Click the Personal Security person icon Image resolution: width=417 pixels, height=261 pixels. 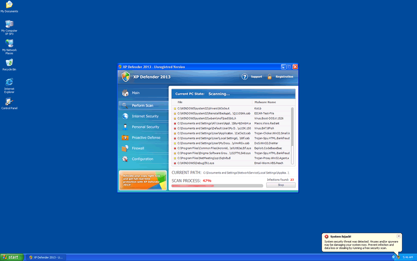pyautogui.click(x=125, y=127)
